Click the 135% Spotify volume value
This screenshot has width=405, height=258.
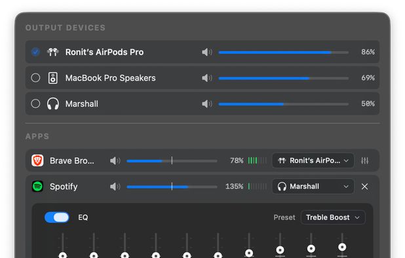click(234, 186)
